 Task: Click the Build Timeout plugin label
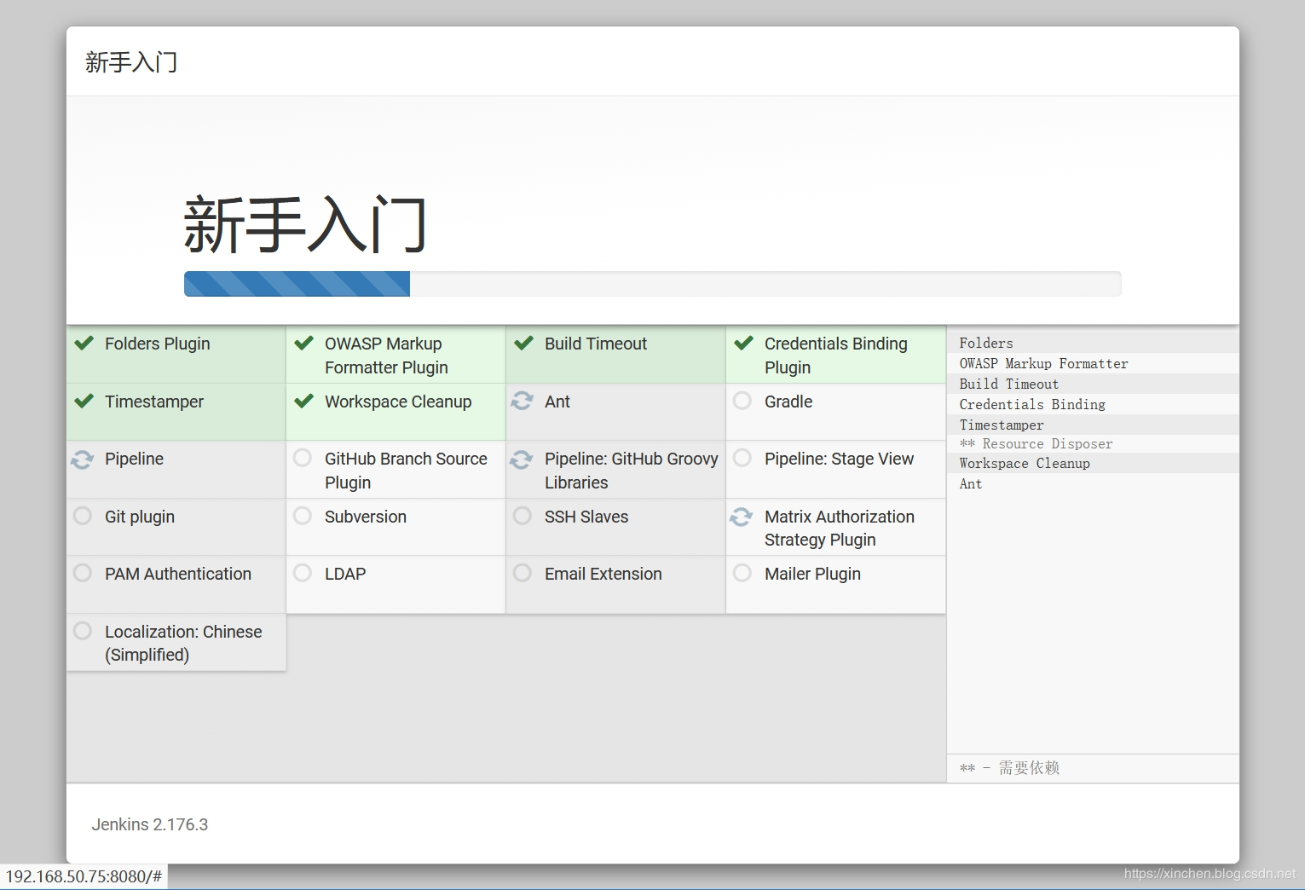pos(596,344)
